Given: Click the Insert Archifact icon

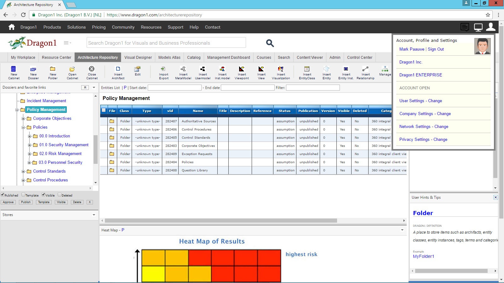Looking at the screenshot, I should coord(117,73).
